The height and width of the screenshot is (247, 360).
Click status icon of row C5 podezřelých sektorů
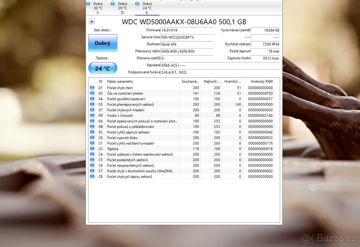(92, 160)
